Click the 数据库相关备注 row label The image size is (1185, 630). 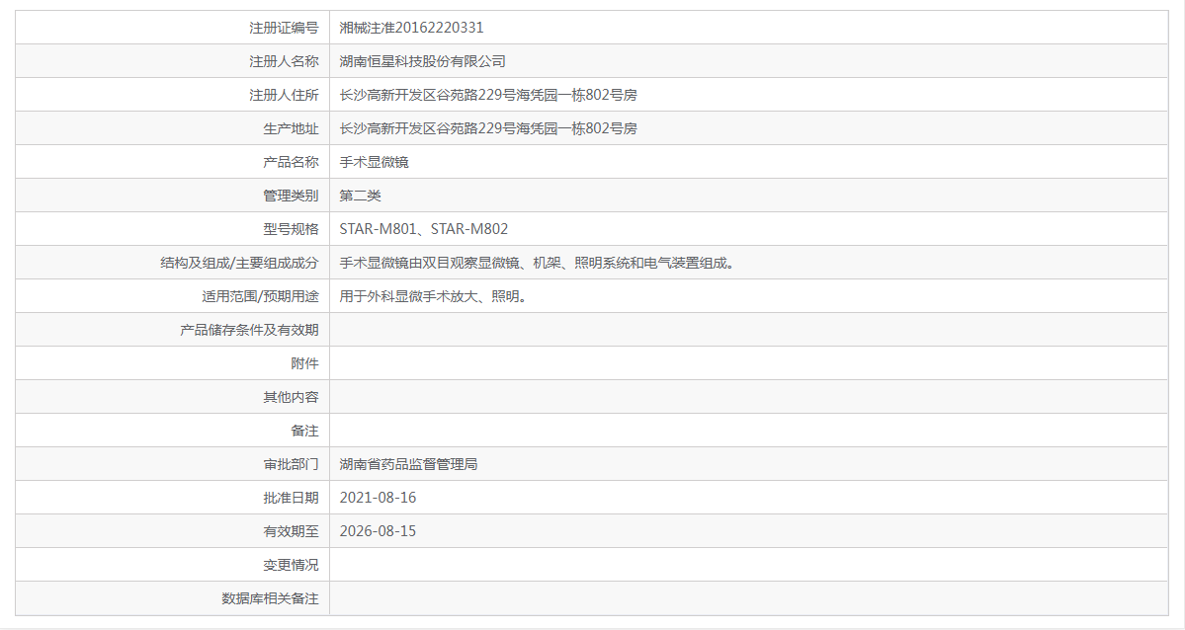pos(270,598)
